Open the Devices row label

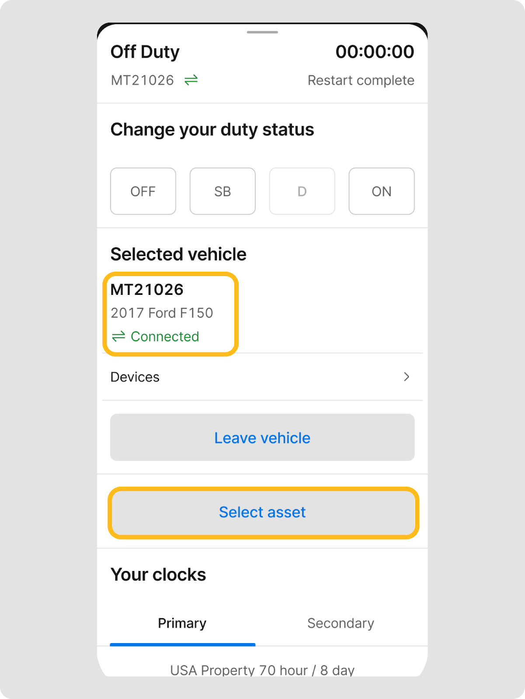coord(135,377)
